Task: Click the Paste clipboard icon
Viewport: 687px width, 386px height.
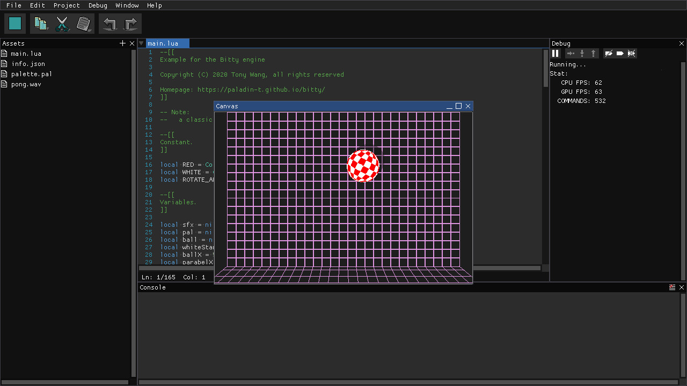Action: (x=84, y=23)
